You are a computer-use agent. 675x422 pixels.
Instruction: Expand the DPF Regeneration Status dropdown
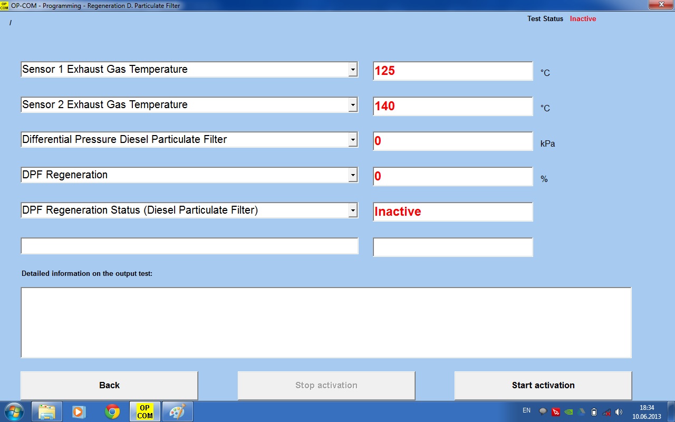(353, 210)
